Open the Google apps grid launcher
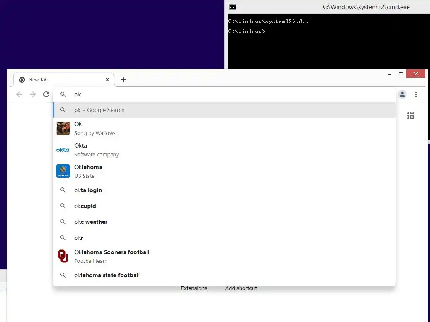Viewport: 430px width, 322px height. (411, 116)
